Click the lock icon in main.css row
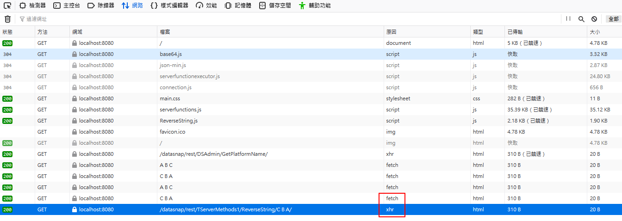The image size is (622, 221). pyautogui.click(x=75, y=98)
